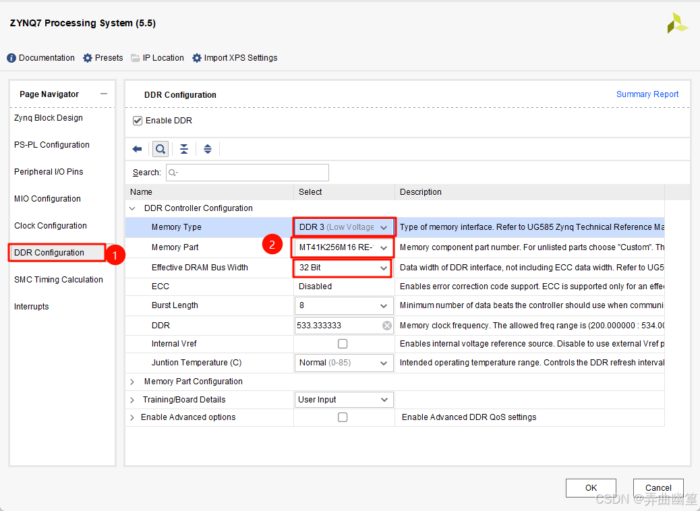Expand Training/Board Details section
Image resolution: width=700 pixels, height=511 pixels.
[132, 400]
